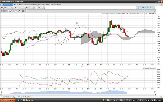Switch to Word window in taskbar

point(122,100)
